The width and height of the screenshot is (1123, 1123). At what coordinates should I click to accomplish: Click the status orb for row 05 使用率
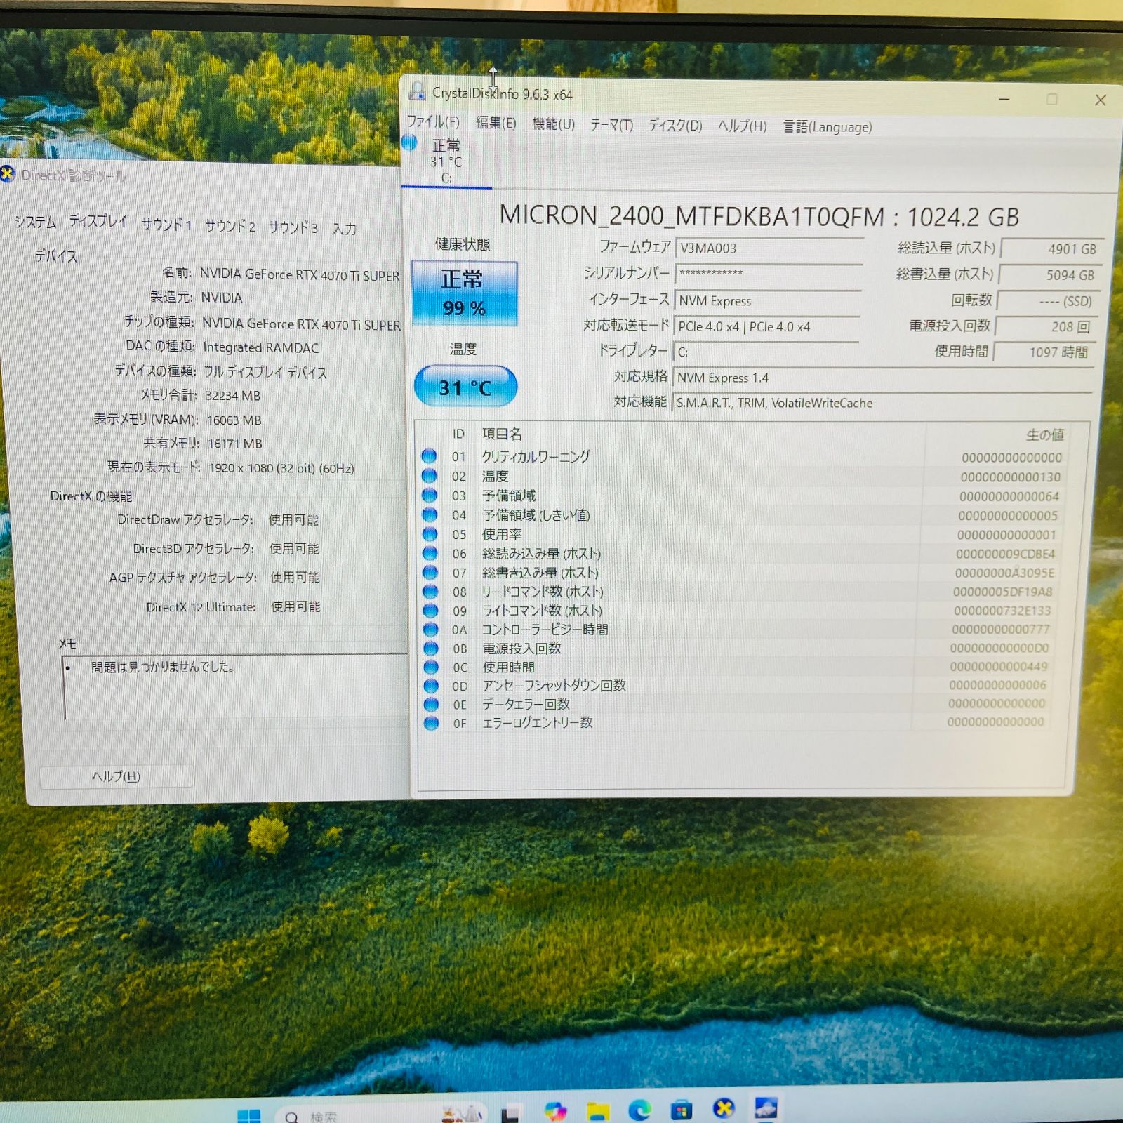(430, 533)
